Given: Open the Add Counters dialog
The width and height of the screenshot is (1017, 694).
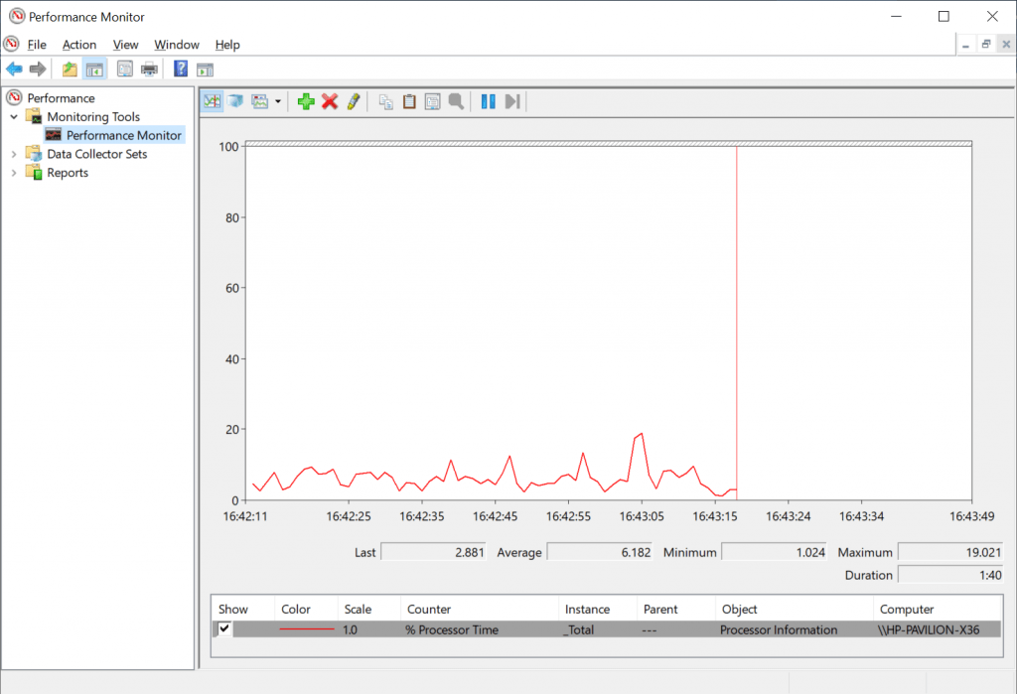Looking at the screenshot, I should click(x=306, y=100).
